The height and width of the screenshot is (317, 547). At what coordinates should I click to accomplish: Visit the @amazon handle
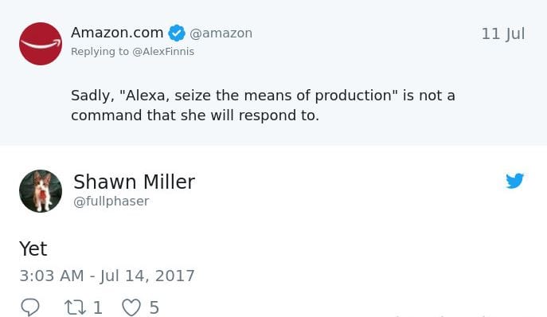coord(221,33)
